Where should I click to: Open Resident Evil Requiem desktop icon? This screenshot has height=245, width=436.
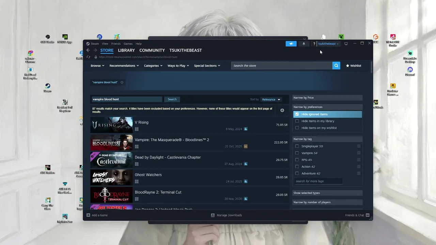65,106
